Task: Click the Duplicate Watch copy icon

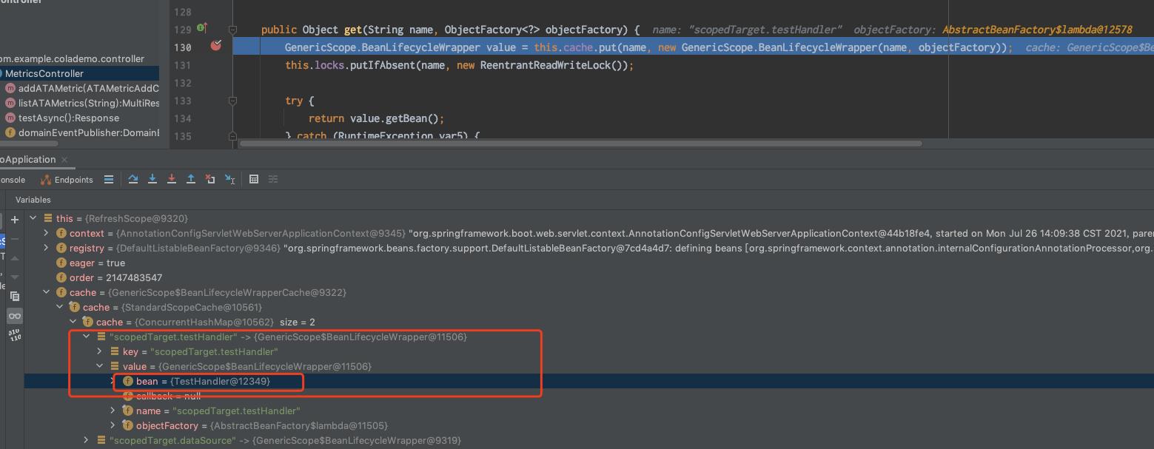Action: (x=15, y=296)
